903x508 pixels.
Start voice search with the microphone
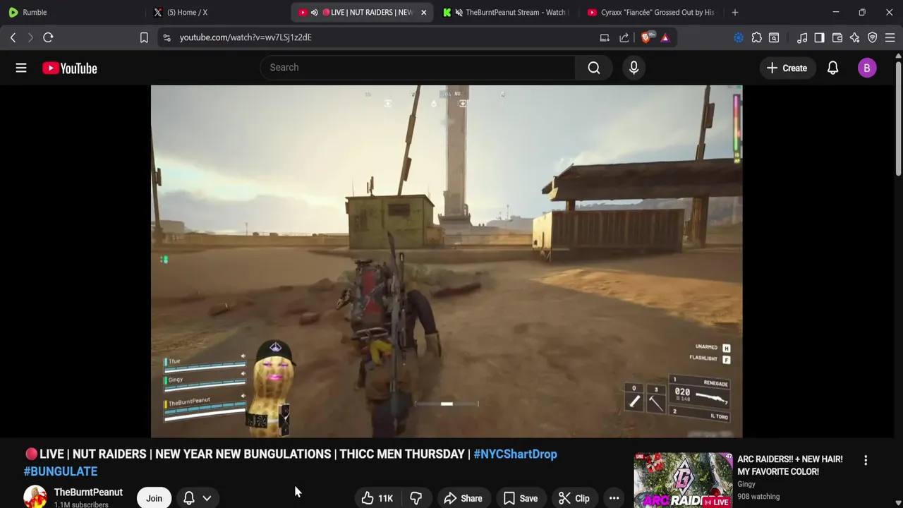coord(634,68)
